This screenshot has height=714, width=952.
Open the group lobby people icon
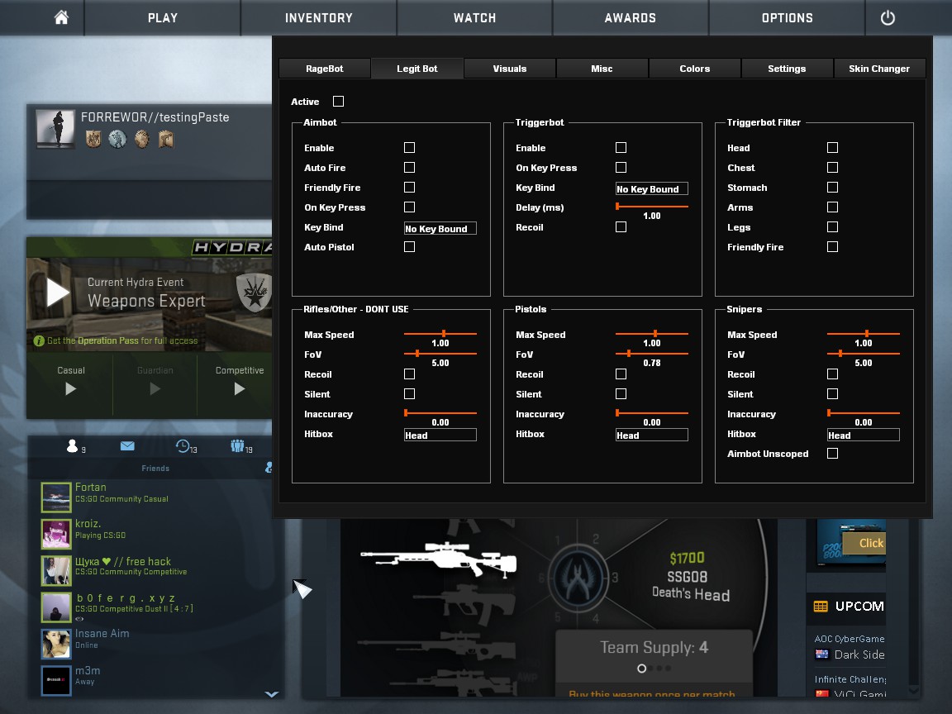coord(239,446)
